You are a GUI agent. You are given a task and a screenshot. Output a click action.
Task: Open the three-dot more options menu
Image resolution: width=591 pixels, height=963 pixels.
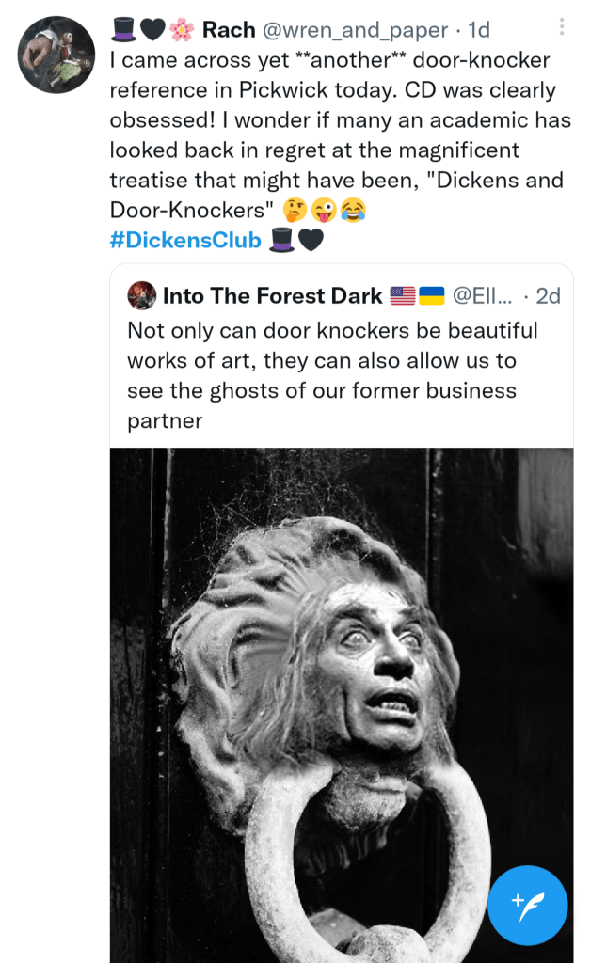[x=563, y=26]
